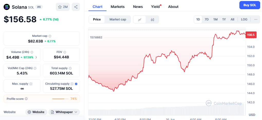Click info icon next to Max. supply
Image resolution: width=262 pixels, height=120 pixels.
point(31,84)
